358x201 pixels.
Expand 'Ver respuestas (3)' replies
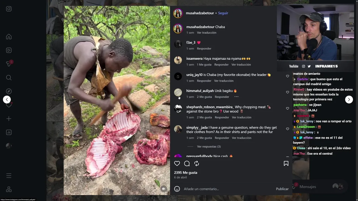209,147
